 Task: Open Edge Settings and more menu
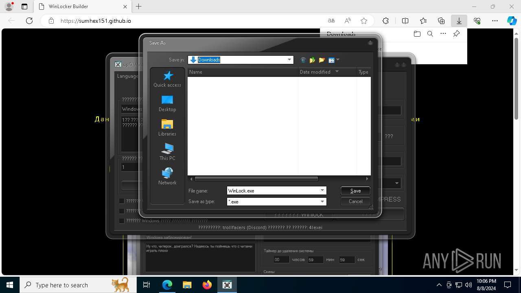[x=495, y=21]
